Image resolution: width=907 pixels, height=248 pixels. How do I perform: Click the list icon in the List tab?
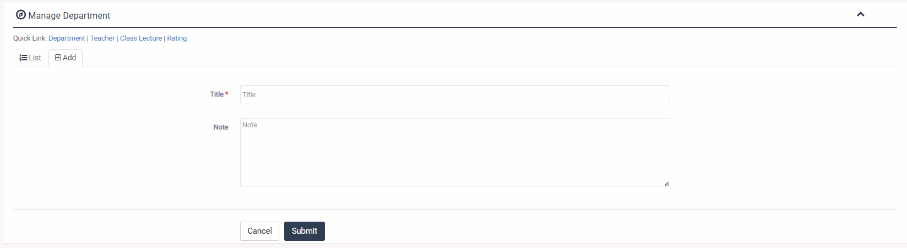tap(24, 58)
